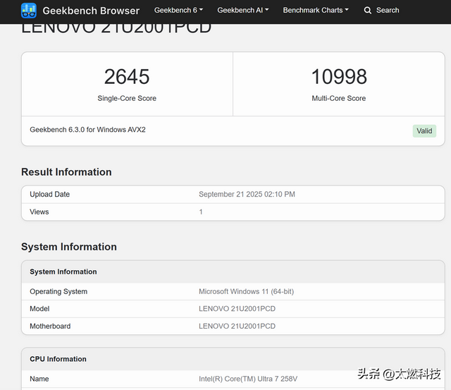
Task: Click the large System Information section heading
Action: [x=69, y=247]
